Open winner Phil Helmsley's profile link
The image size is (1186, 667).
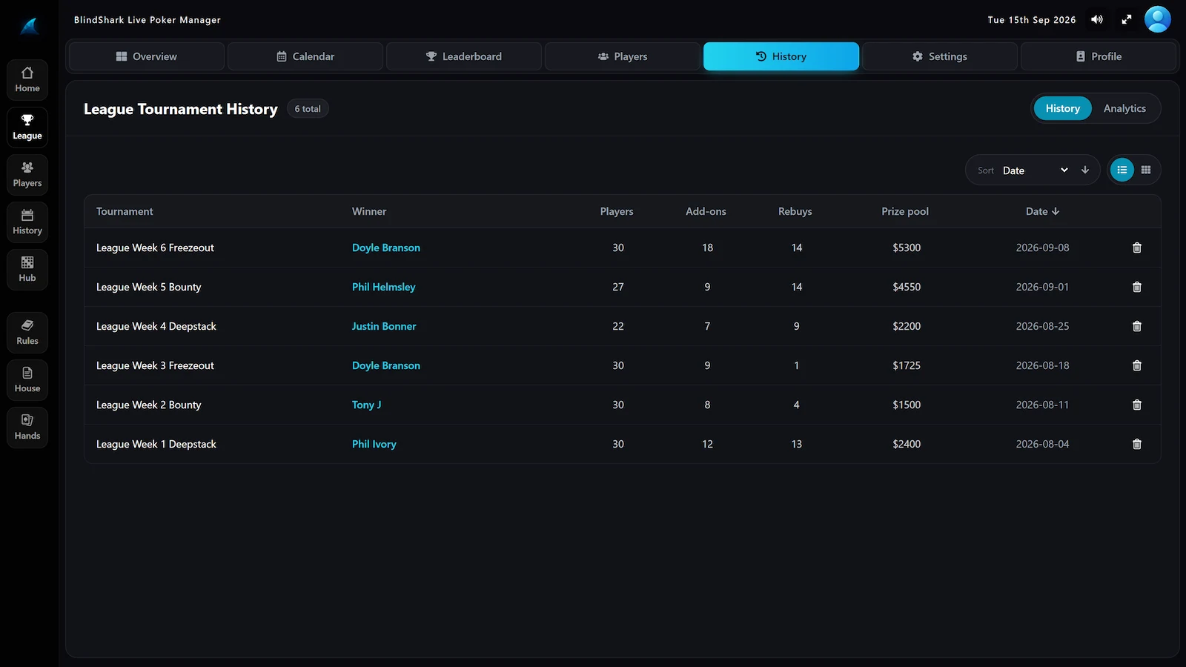[383, 287]
